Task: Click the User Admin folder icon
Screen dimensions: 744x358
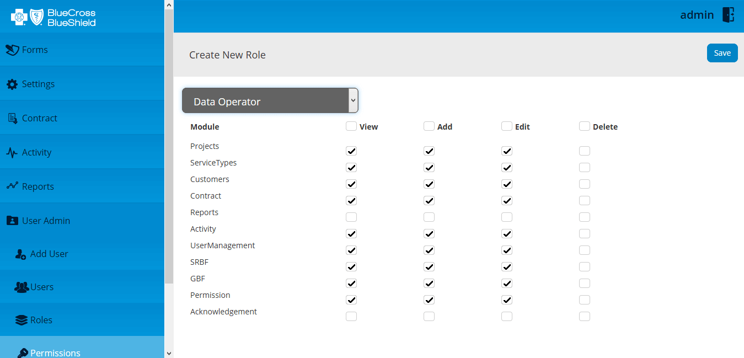Action: tap(12, 221)
